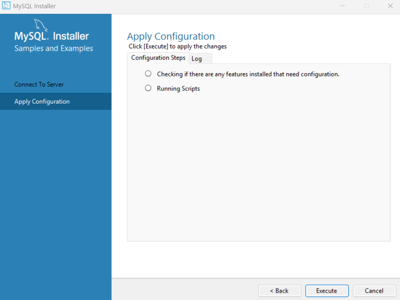The height and width of the screenshot is (300, 400).
Task: Go back with the Back button
Action: pos(279,291)
